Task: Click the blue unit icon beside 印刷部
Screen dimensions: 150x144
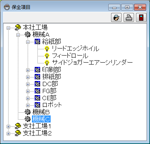Action: pyautogui.click(x=37, y=70)
